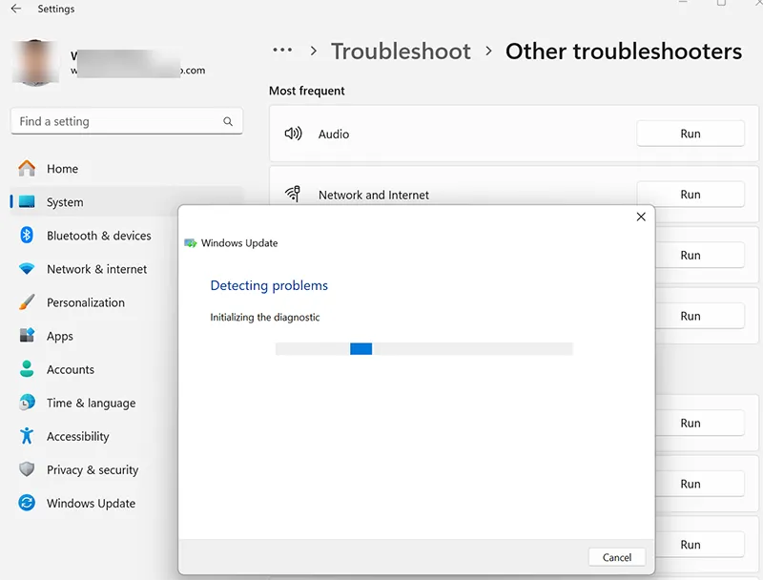Screen dimensions: 763x580
Task: Open the Home settings page
Action: 127,169
